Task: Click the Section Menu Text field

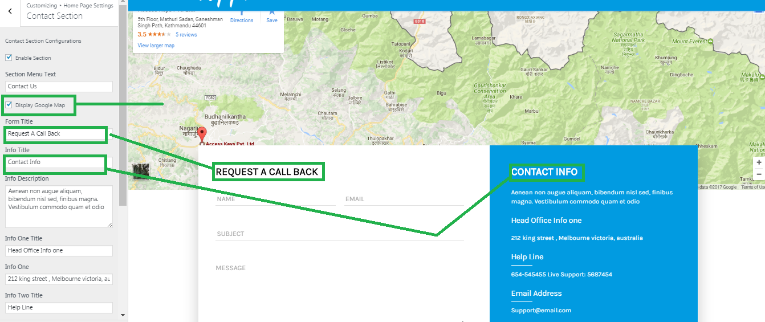Action: [59, 86]
